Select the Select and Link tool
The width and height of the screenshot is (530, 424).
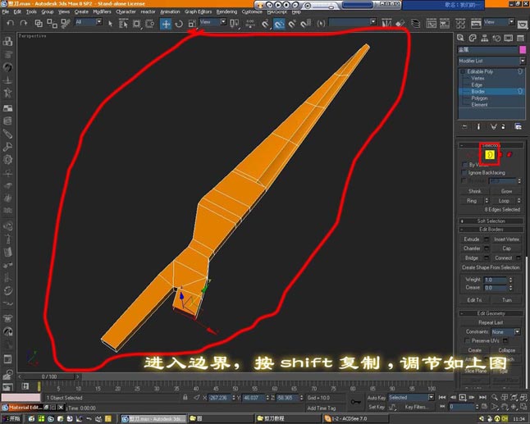pyautogui.click(x=39, y=23)
